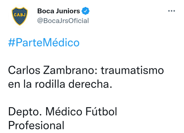The image size is (184, 133).
Task: Open the Boca Juniors crest avatar
Action: (x=20, y=16)
